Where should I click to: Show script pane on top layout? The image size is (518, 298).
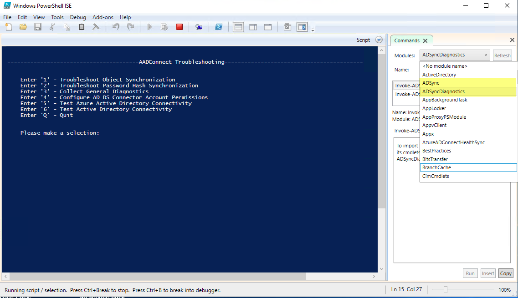coord(238,27)
